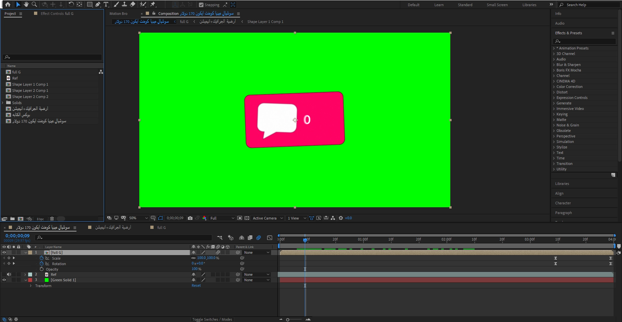Toggle the Snapping checkbox
The image size is (622, 322).
point(201,5)
